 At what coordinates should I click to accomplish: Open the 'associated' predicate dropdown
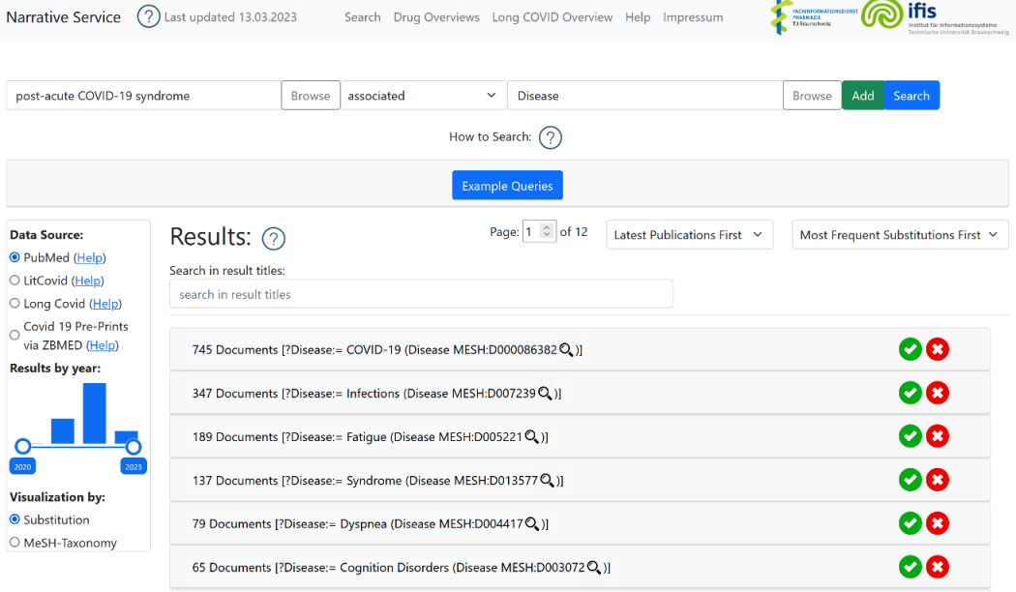point(422,96)
